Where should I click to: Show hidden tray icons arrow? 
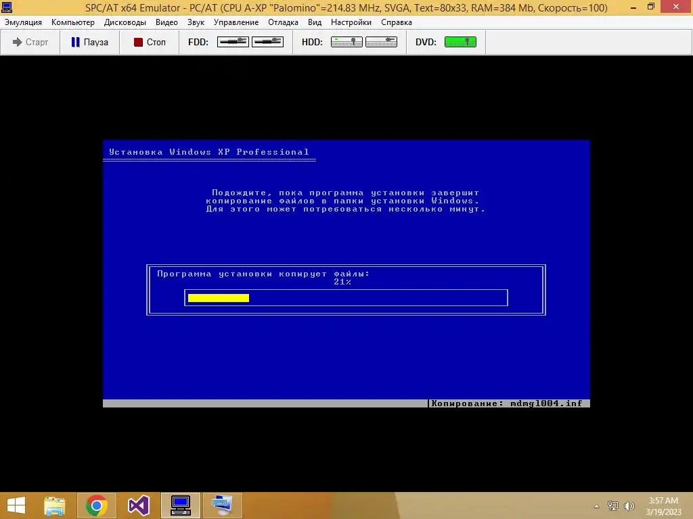pyautogui.click(x=597, y=506)
